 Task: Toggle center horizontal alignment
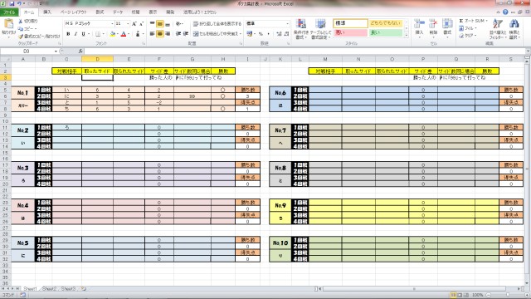click(x=160, y=34)
